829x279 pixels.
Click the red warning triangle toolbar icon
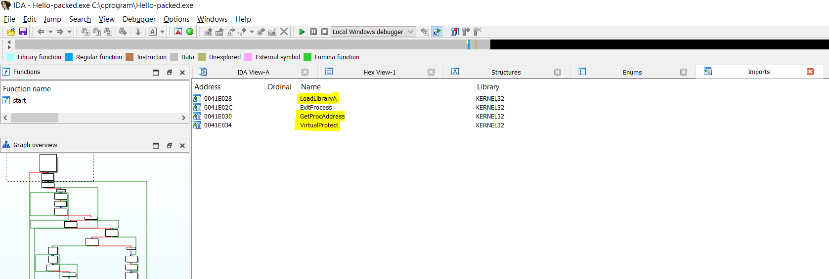point(178,32)
